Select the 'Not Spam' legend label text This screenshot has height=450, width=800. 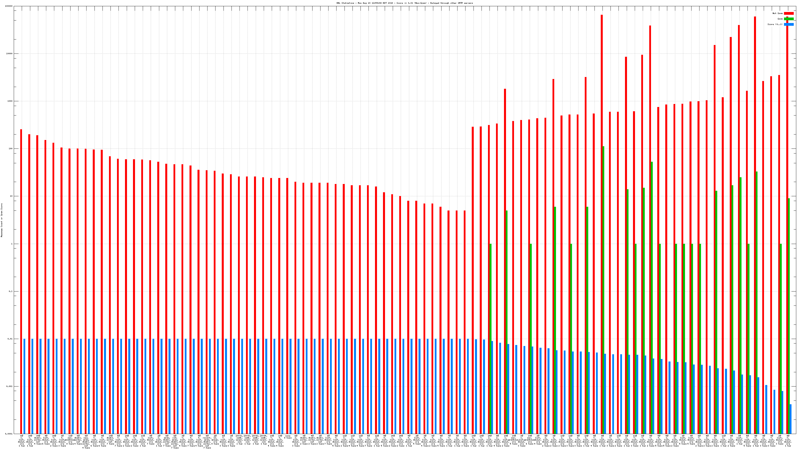click(778, 13)
